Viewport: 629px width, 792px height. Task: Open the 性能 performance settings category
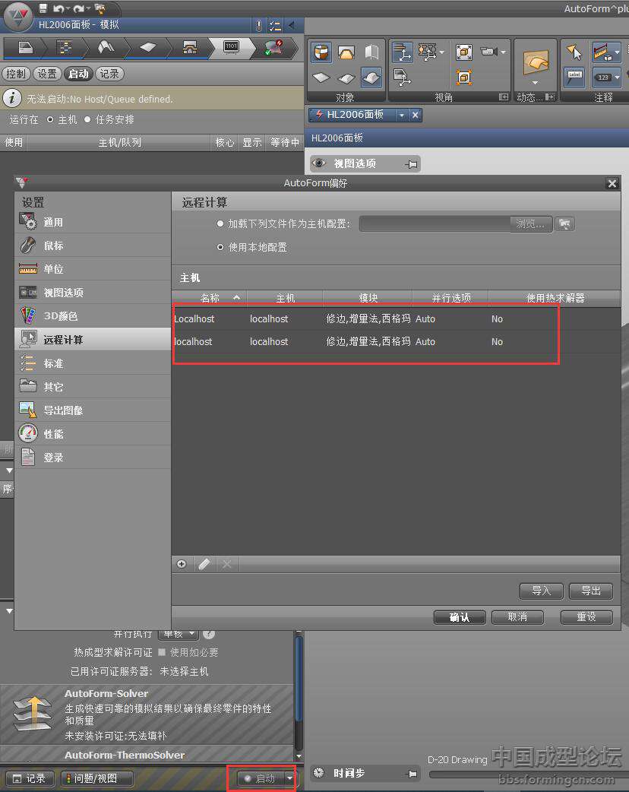click(53, 434)
